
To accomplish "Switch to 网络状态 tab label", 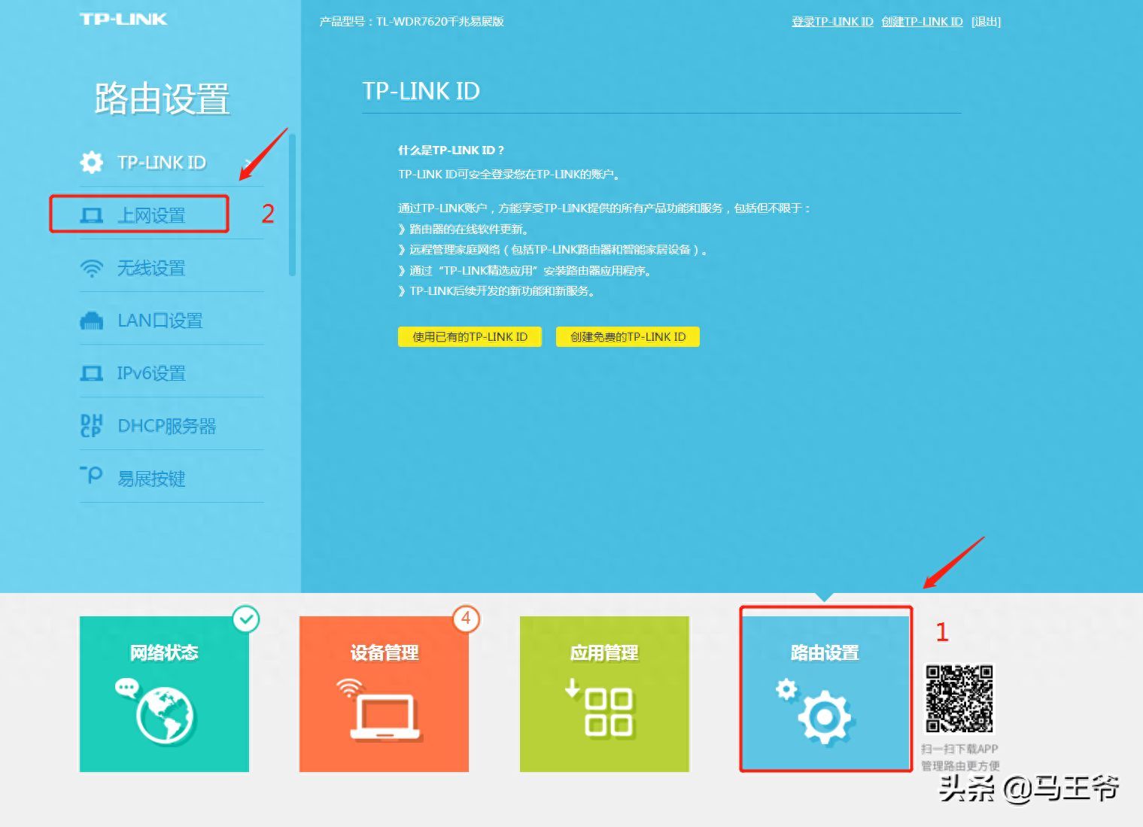I will pos(164,652).
